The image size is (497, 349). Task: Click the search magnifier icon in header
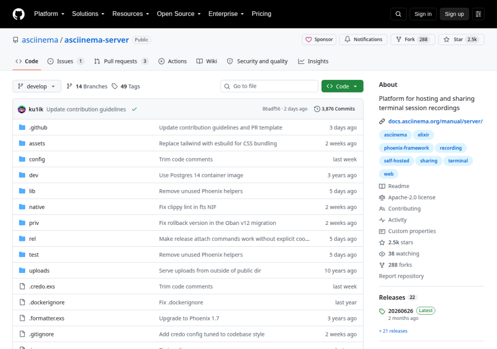click(398, 14)
